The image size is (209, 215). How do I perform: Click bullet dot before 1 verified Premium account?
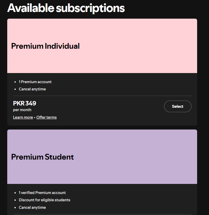(15, 193)
